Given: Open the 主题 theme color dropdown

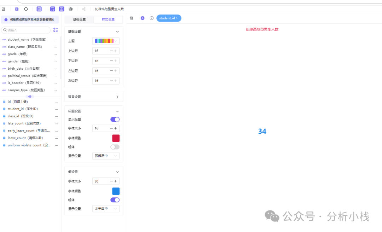Looking at the screenshot, I should 106,41.
